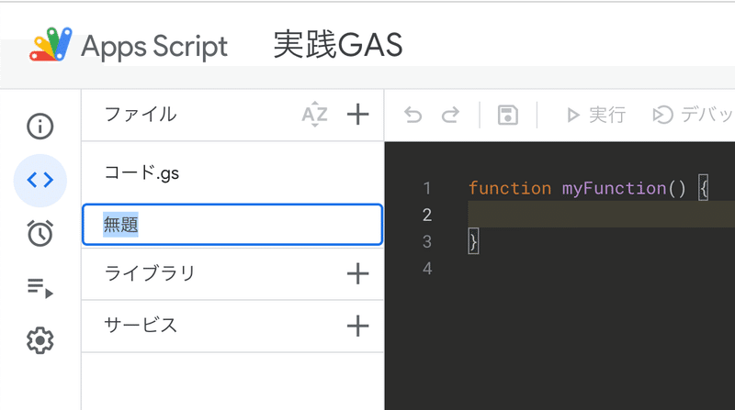Screen dimensions: 735x410
Task: Click the 無題 file name input field
Action: (232, 224)
